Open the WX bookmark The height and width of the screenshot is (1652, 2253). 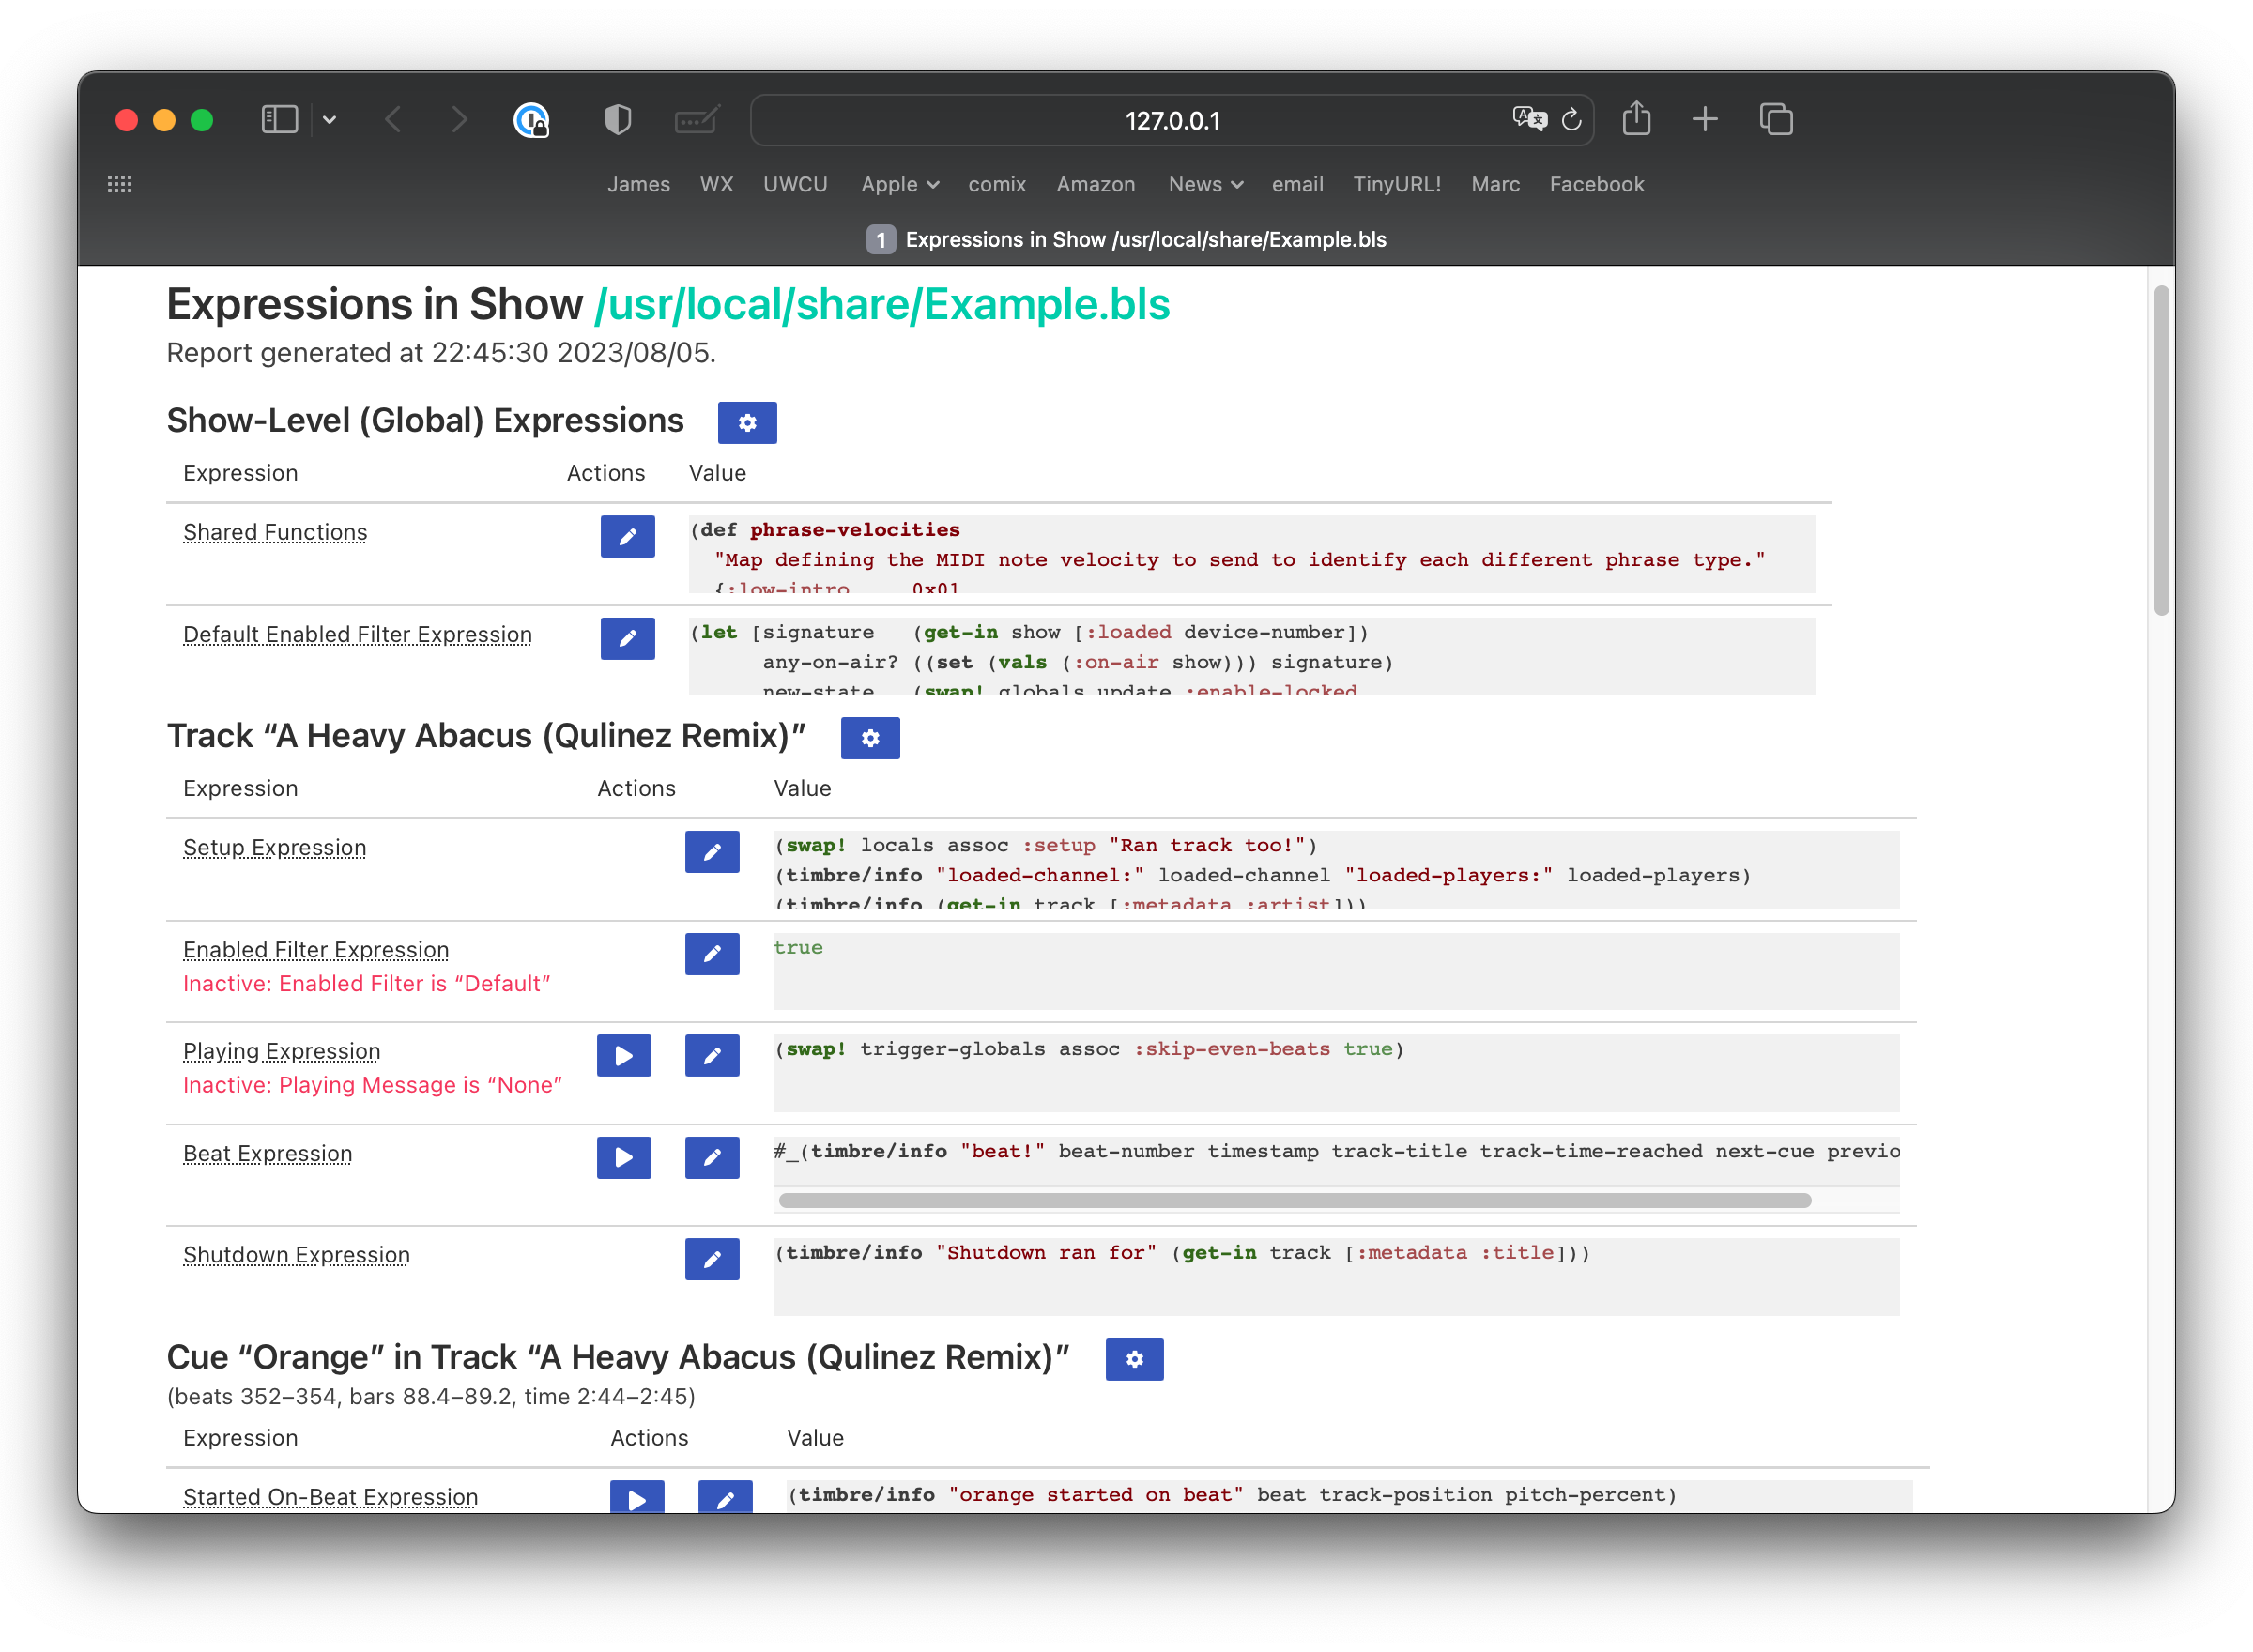[x=716, y=184]
